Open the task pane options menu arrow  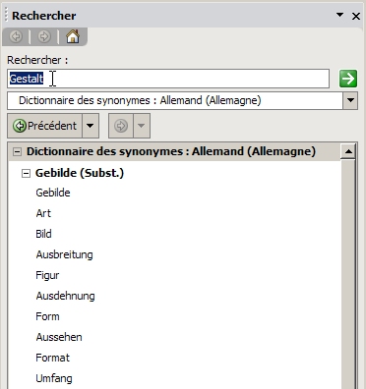(340, 15)
